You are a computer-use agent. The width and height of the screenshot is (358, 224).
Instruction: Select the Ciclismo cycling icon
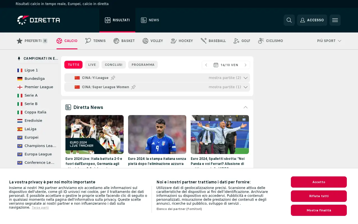point(261,41)
